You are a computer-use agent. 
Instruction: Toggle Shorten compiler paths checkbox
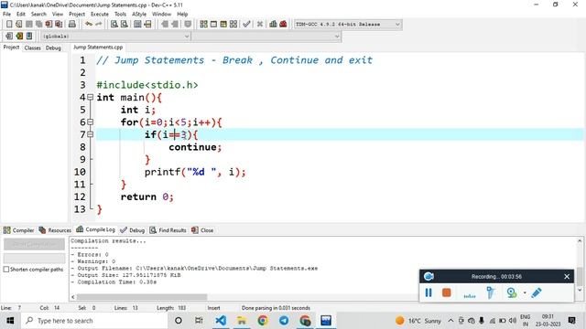[x=6, y=270]
